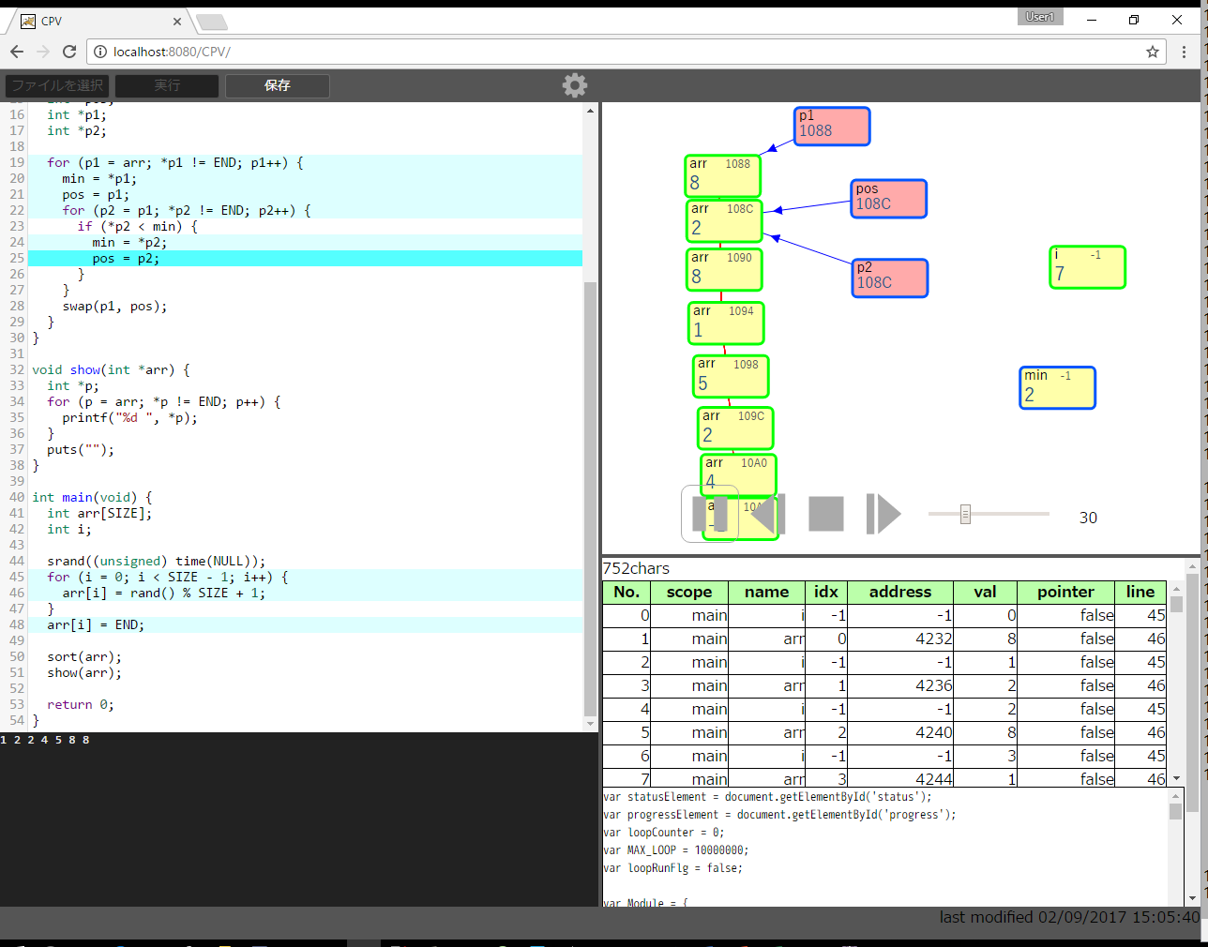Bookmark page with the star icon

pos(1153,52)
